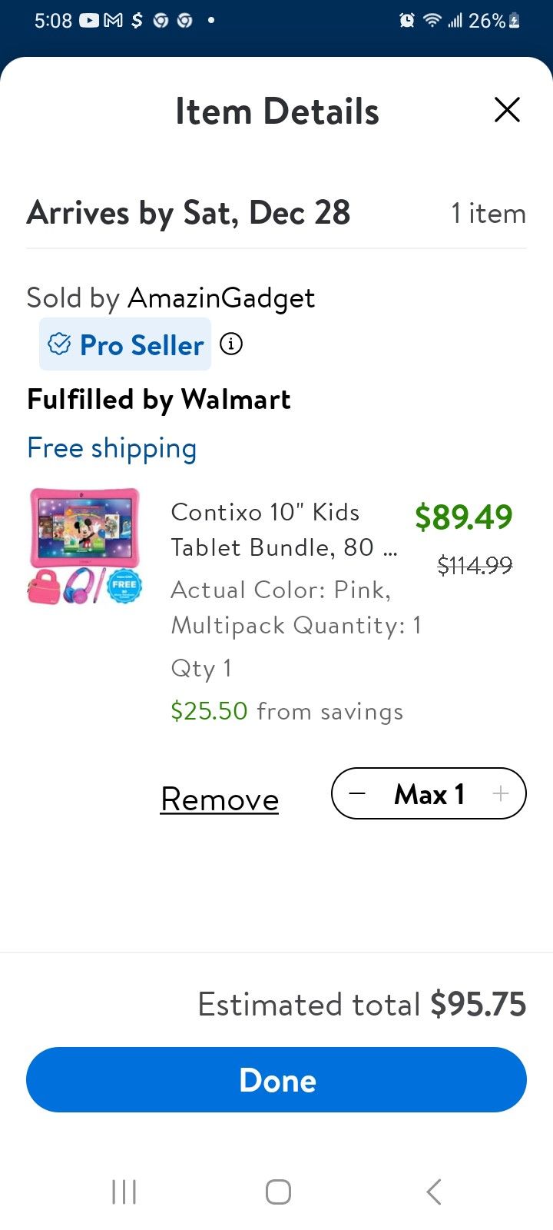Decrease quantity with the minus control
The image size is (553, 1230).
point(358,793)
